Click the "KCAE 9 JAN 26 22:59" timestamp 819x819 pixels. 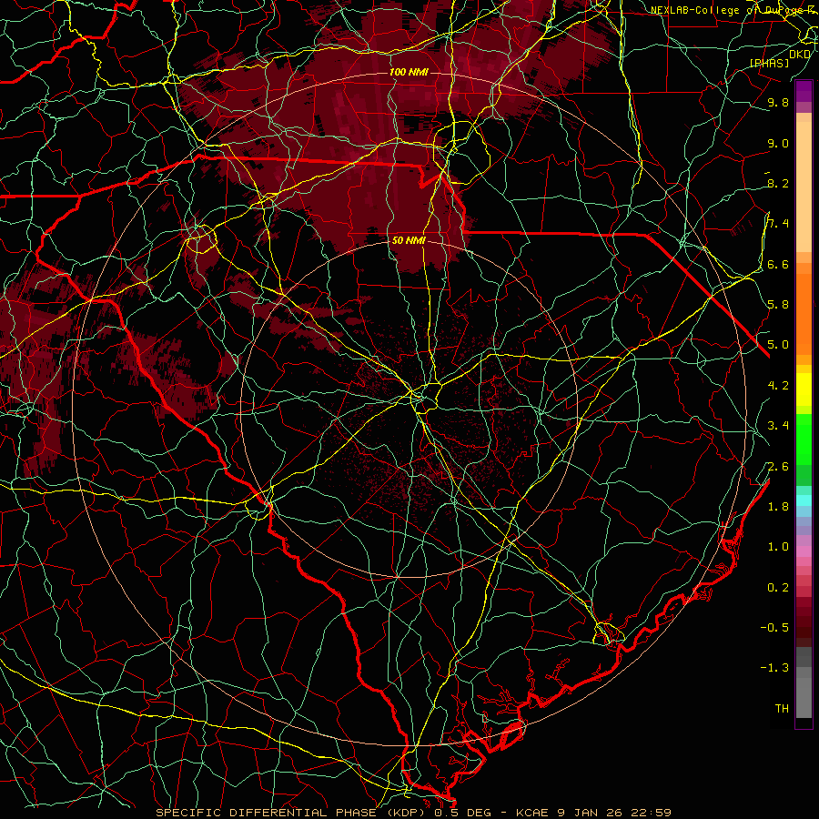click(593, 813)
